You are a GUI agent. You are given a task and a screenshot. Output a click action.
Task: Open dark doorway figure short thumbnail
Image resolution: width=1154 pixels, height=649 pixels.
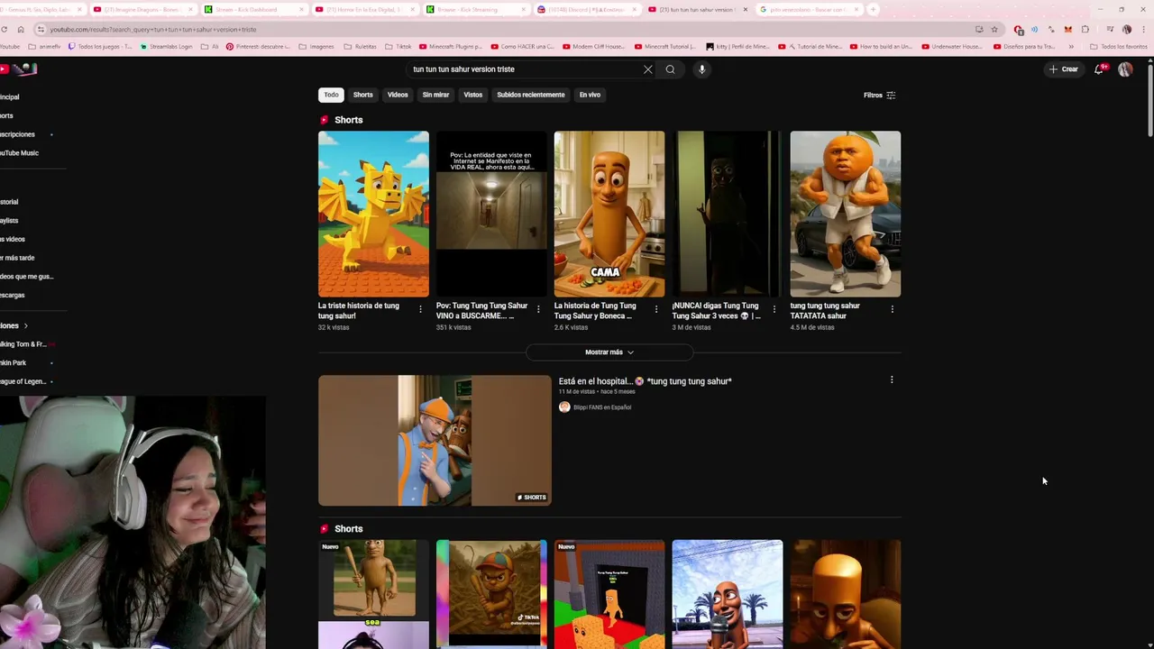click(x=728, y=214)
